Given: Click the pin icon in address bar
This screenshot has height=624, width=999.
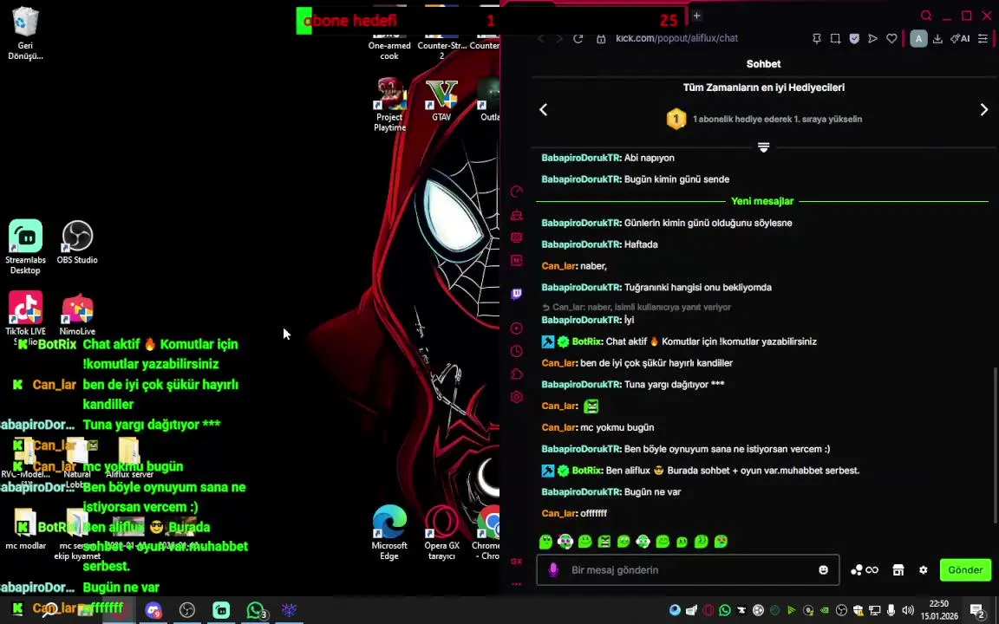Looking at the screenshot, I should [816, 39].
